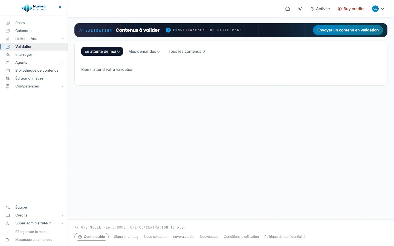This screenshot has width=394, height=246.
Task: Toggle Masquage automatique option
Action: tap(34, 240)
